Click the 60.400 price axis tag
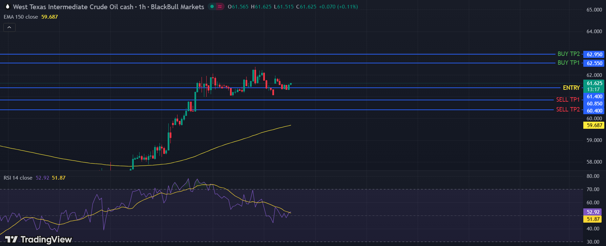606x246 pixels. pos(594,111)
